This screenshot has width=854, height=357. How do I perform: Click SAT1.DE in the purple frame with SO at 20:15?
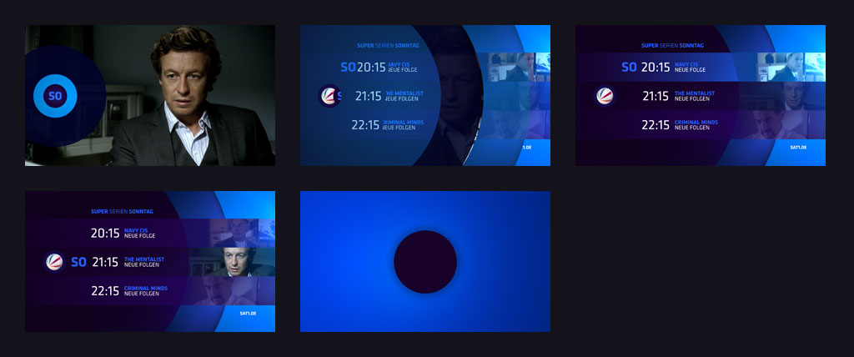click(798, 148)
